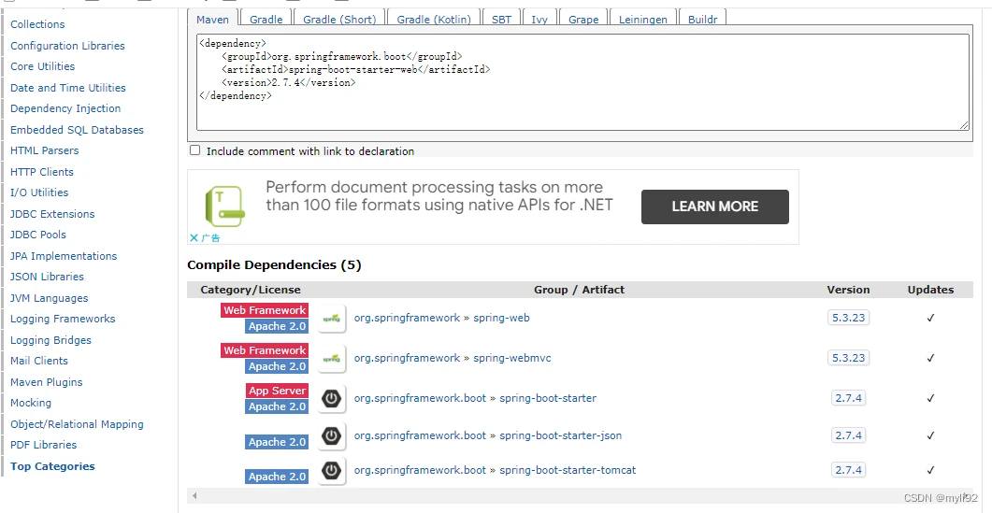992x513 pixels.
Task: Open JSON Libraries category in sidebar
Action: [x=47, y=277]
